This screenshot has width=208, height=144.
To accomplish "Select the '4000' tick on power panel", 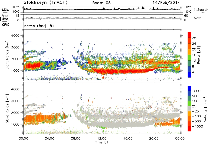I will [15, 36].
